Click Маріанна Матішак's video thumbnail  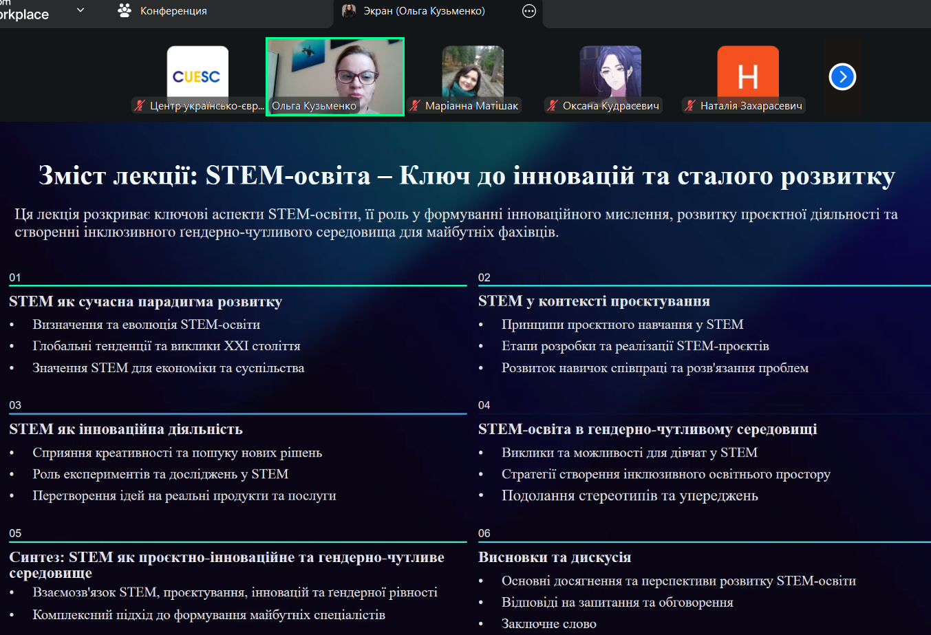click(473, 72)
